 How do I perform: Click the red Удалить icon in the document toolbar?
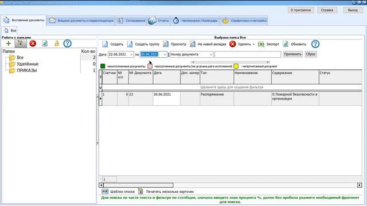coord(232,44)
